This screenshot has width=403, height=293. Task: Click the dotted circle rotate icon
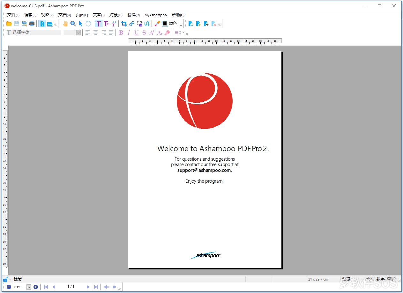coord(88,24)
